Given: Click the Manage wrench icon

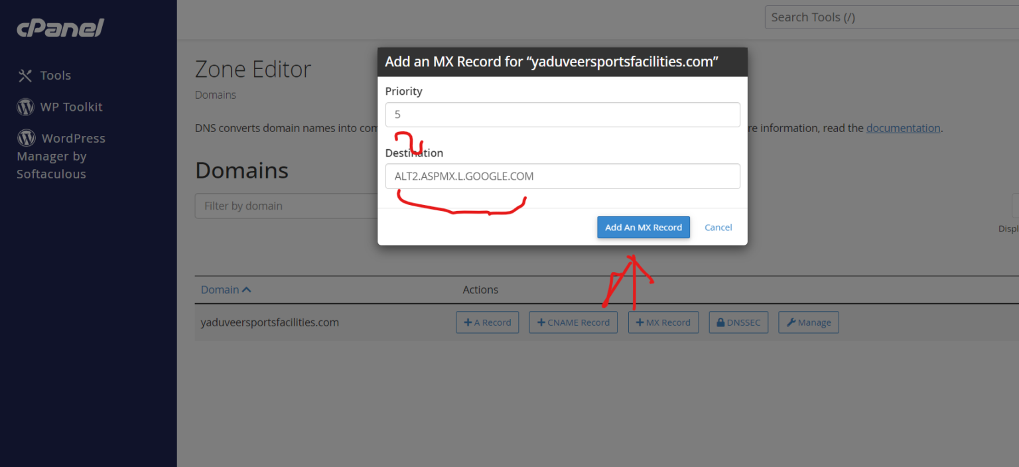Looking at the screenshot, I should point(791,322).
